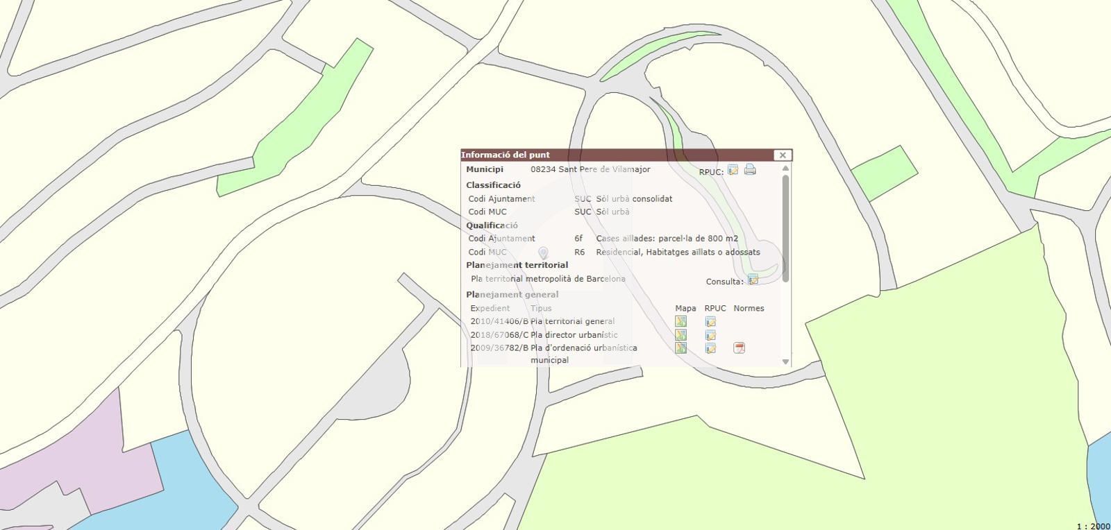Click the location pin marker on the map
The width and height of the screenshot is (1111, 530).
pyautogui.click(x=544, y=253)
